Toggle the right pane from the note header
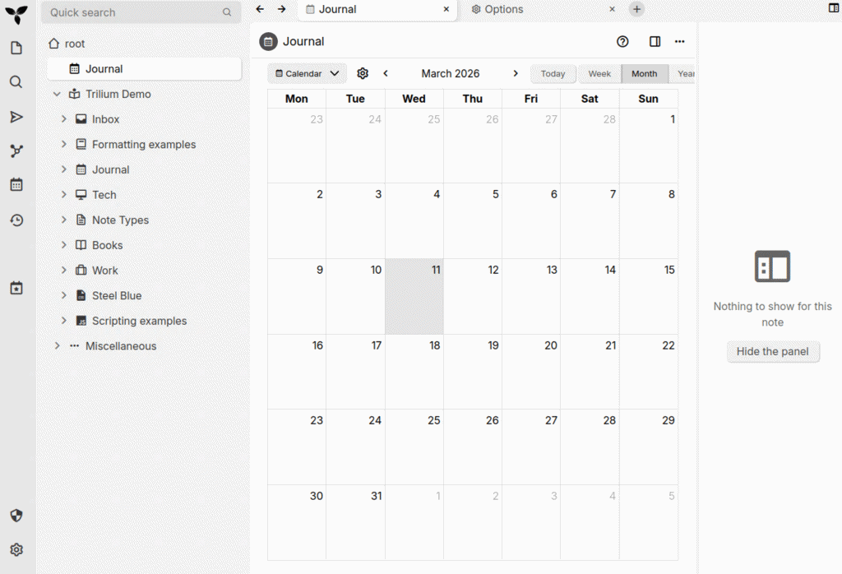 point(655,42)
